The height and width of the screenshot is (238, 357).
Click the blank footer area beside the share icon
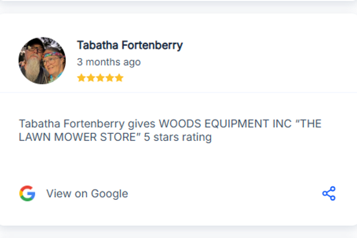[x=223, y=193]
